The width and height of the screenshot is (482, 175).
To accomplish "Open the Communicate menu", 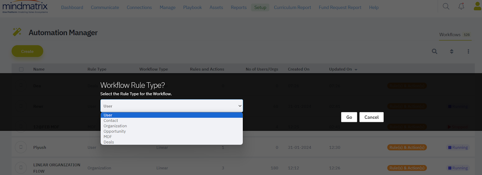I will pyautogui.click(x=105, y=7).
